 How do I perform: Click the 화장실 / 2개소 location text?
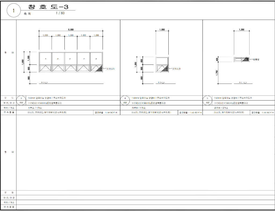(221, 108)
